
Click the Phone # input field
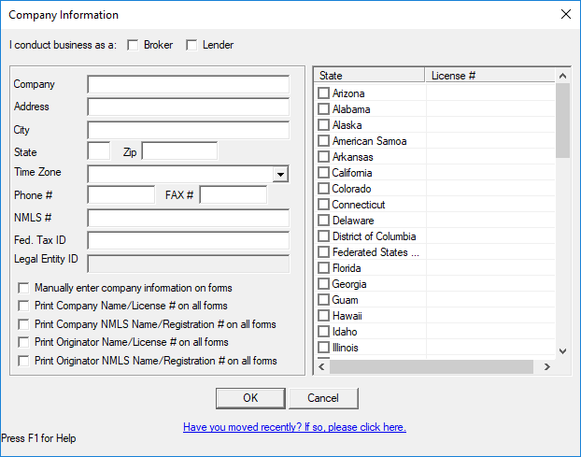121,195
